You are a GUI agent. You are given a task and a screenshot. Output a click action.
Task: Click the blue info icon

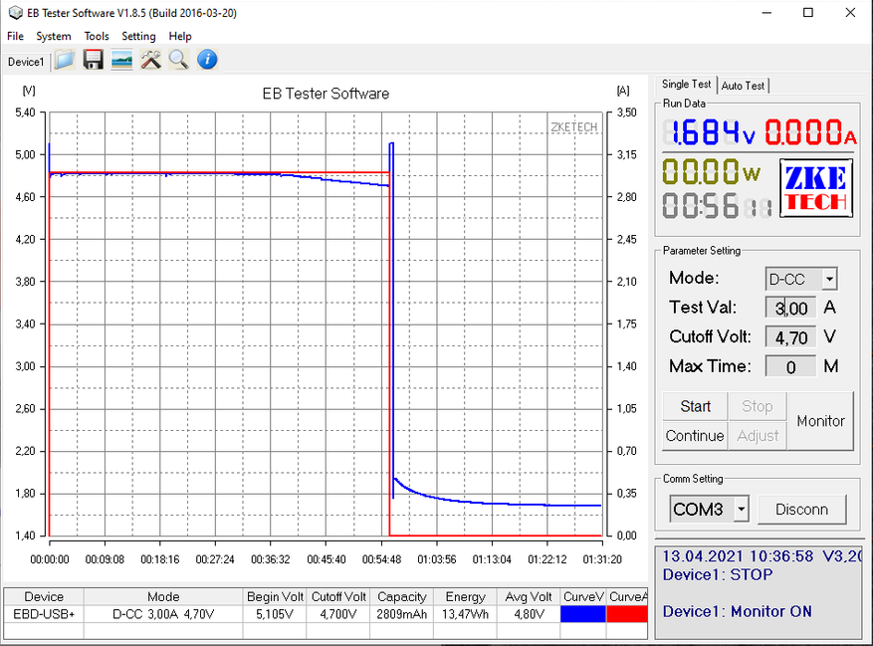[207, 61]
